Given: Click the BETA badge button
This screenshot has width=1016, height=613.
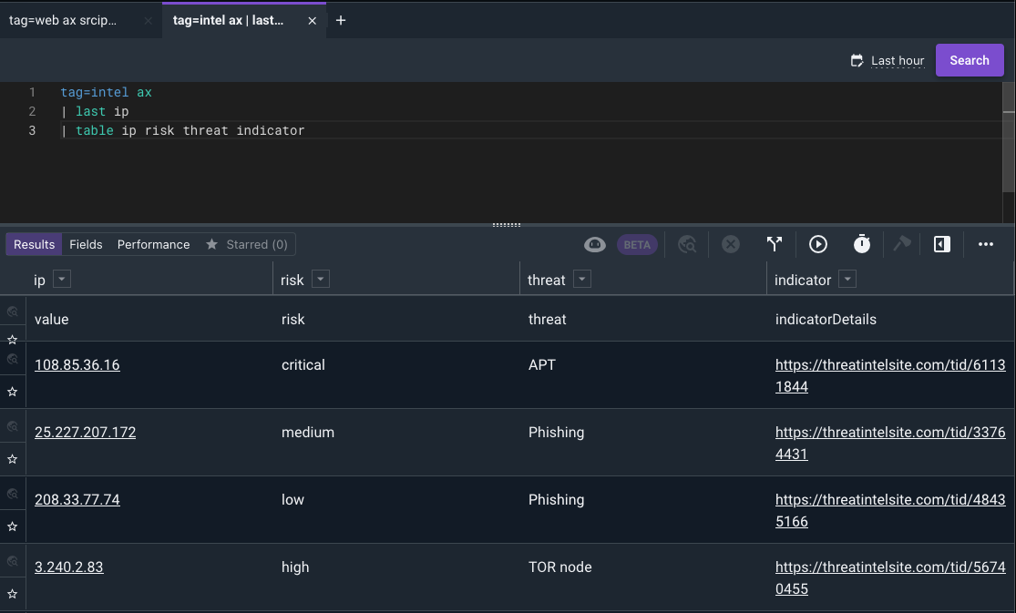Looking at the screenshot, I should tap(637, 245).
